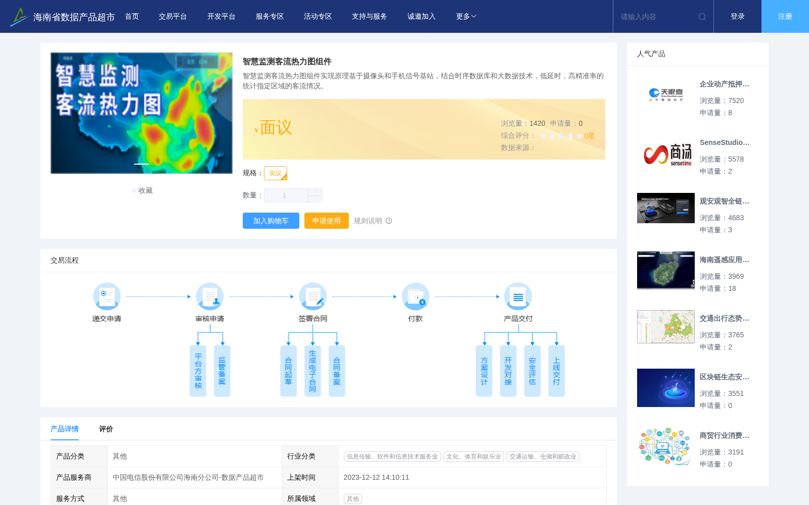Click the 申请使用 button
The height and width of the screenshot is (505, 809).
click(x=327, y=221)
